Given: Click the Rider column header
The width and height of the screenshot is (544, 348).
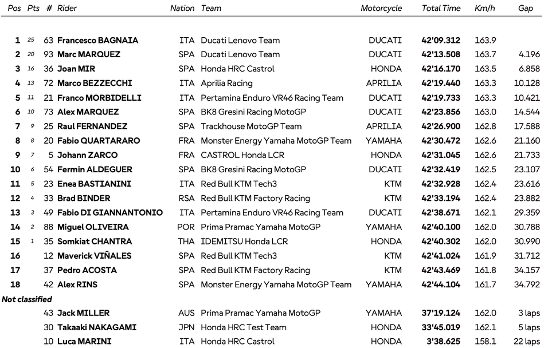Looking at the screenshot, I should coord(67,9).
